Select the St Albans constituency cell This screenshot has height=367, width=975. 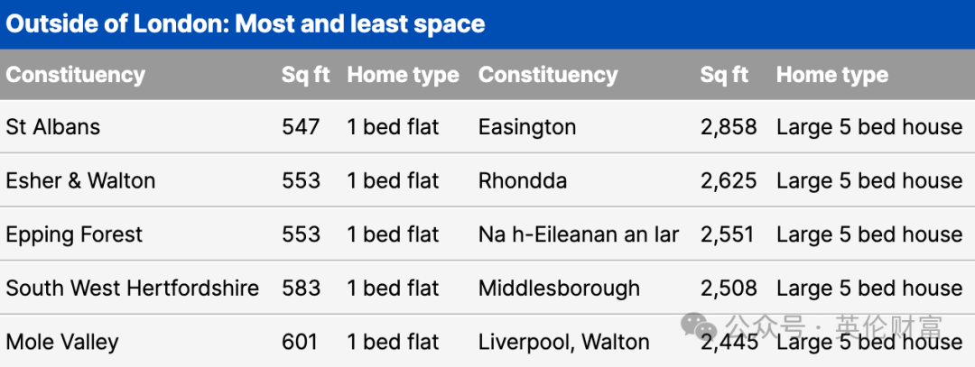point(53,126)
